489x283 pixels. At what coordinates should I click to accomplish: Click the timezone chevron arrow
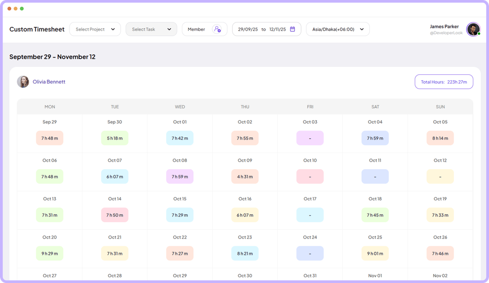click(362, 29)
